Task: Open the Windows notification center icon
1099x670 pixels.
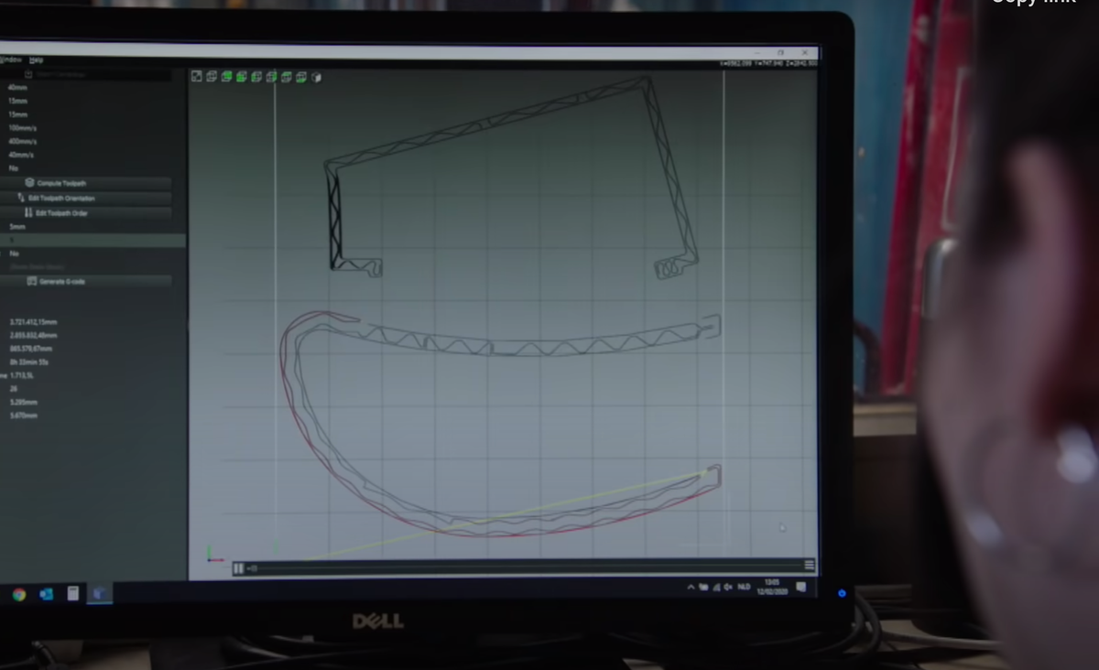Action: [800, 587]
